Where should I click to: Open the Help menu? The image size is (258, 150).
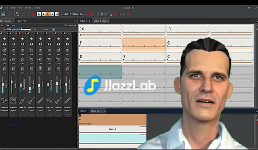coord(37,8)
